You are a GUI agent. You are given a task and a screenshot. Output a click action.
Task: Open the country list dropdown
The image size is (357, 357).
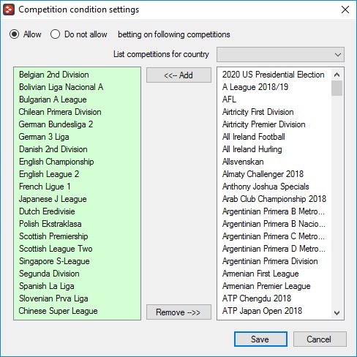click(280, 54)
